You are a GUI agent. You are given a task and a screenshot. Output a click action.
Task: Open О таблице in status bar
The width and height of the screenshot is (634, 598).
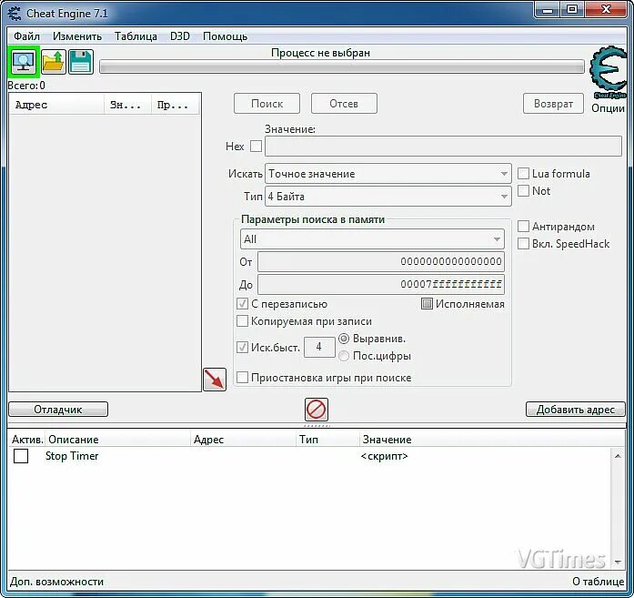click(x=598, y=582)
